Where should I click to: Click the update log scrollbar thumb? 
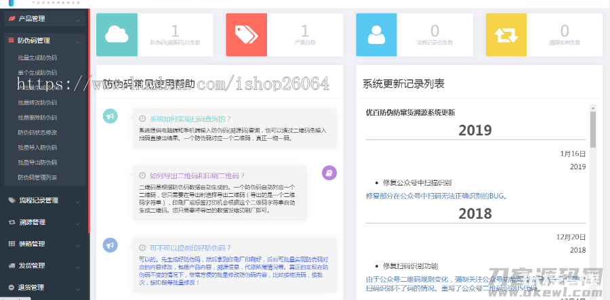(x=593, y=129)
